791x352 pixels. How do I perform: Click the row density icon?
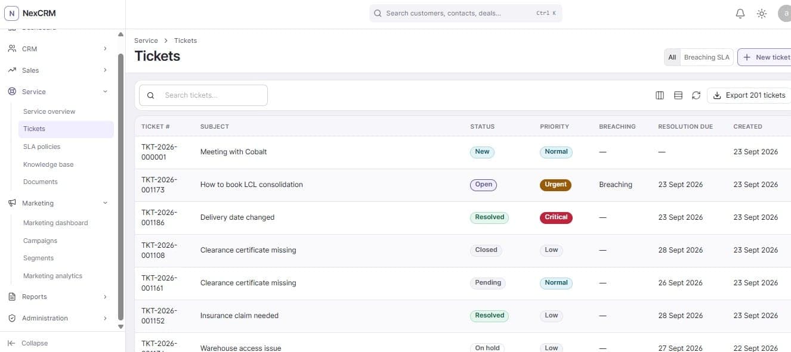tap(678, 95)
